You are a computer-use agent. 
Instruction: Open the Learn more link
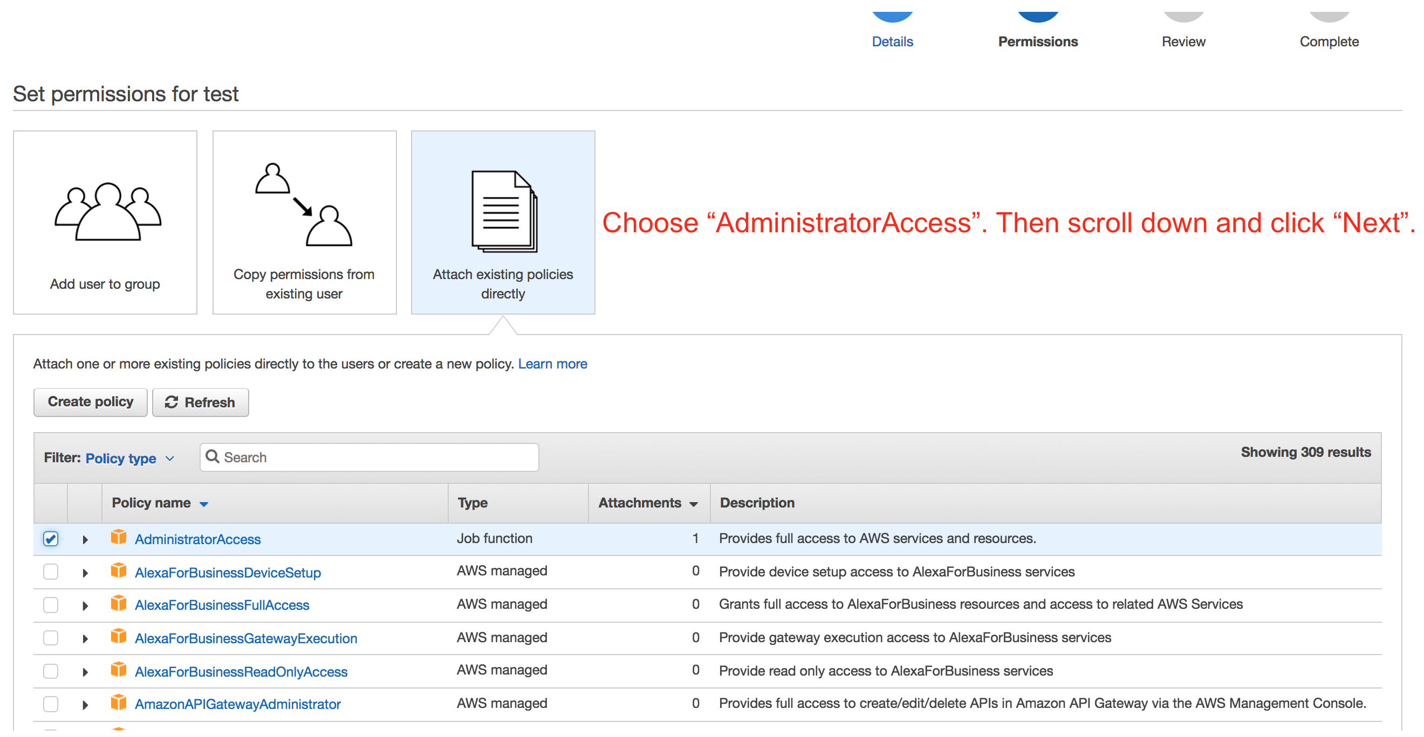(552, 364)
